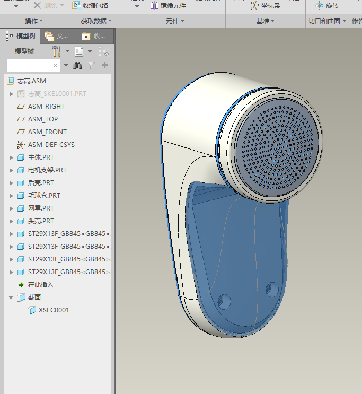
Task: Select 毛球仓.PRT in the model tree
Action: pos(43,196)
